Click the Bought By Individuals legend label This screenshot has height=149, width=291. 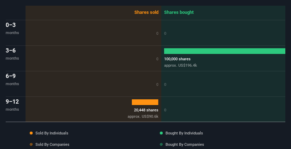(184, 133)
